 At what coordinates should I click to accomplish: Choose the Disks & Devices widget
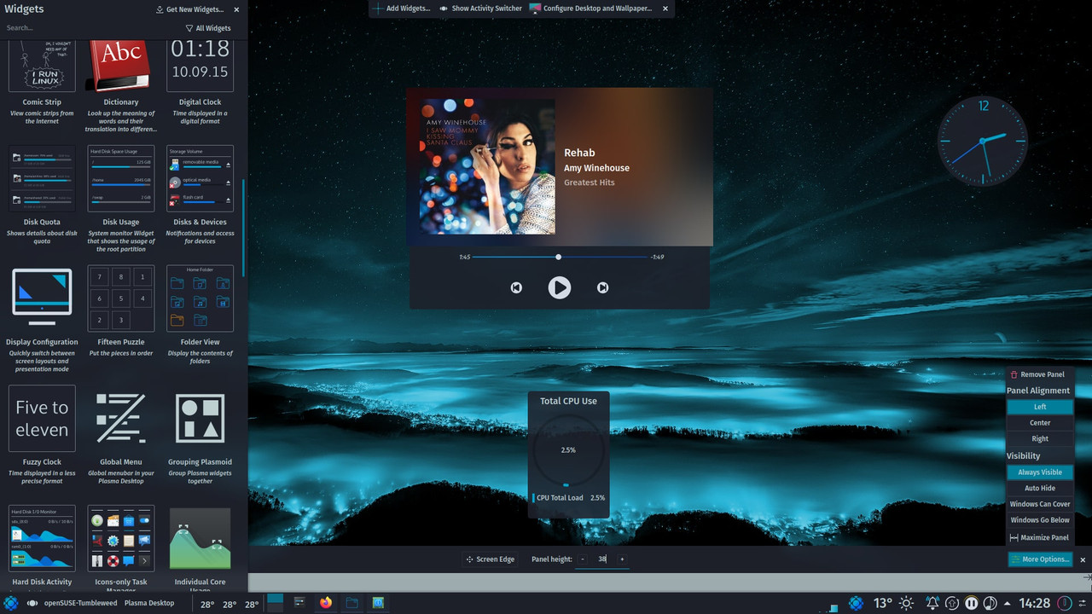[200, 196]
